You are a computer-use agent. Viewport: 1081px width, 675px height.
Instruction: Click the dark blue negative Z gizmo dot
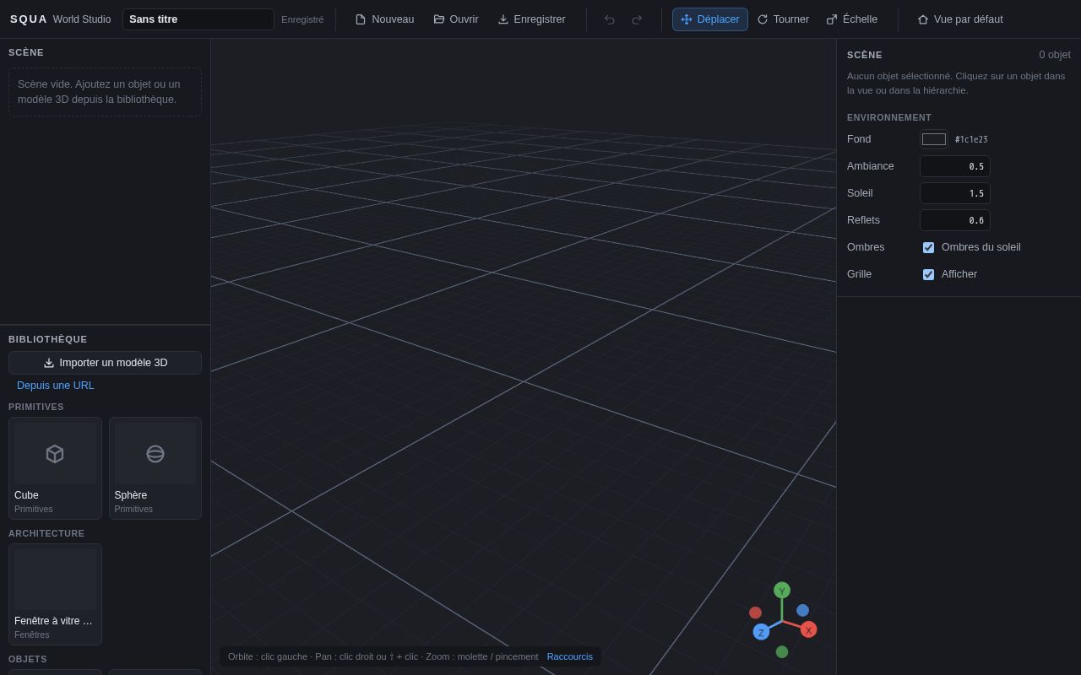click(x=803, y=610)
